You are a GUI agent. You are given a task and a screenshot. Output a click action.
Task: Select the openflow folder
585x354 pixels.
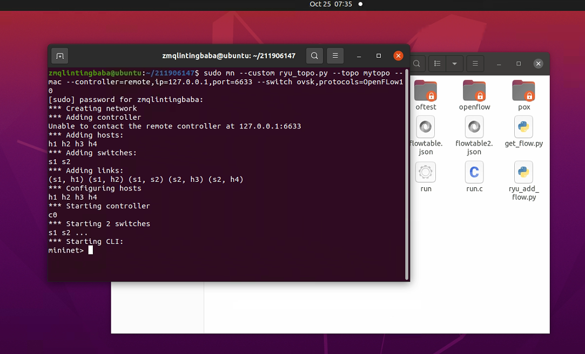tap(474, 95)
